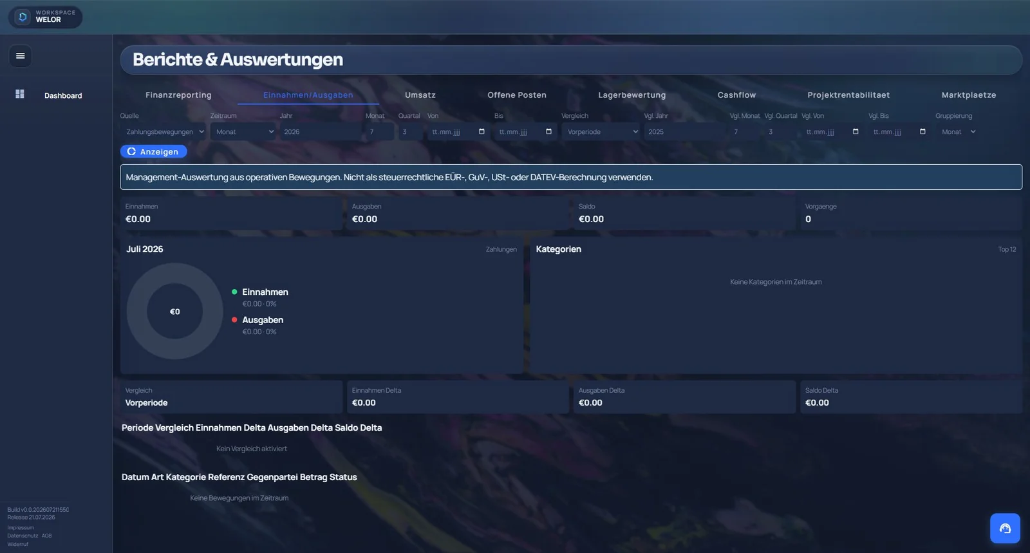Open the Widerruf link

pyautogui.click(x=18, y=544)
